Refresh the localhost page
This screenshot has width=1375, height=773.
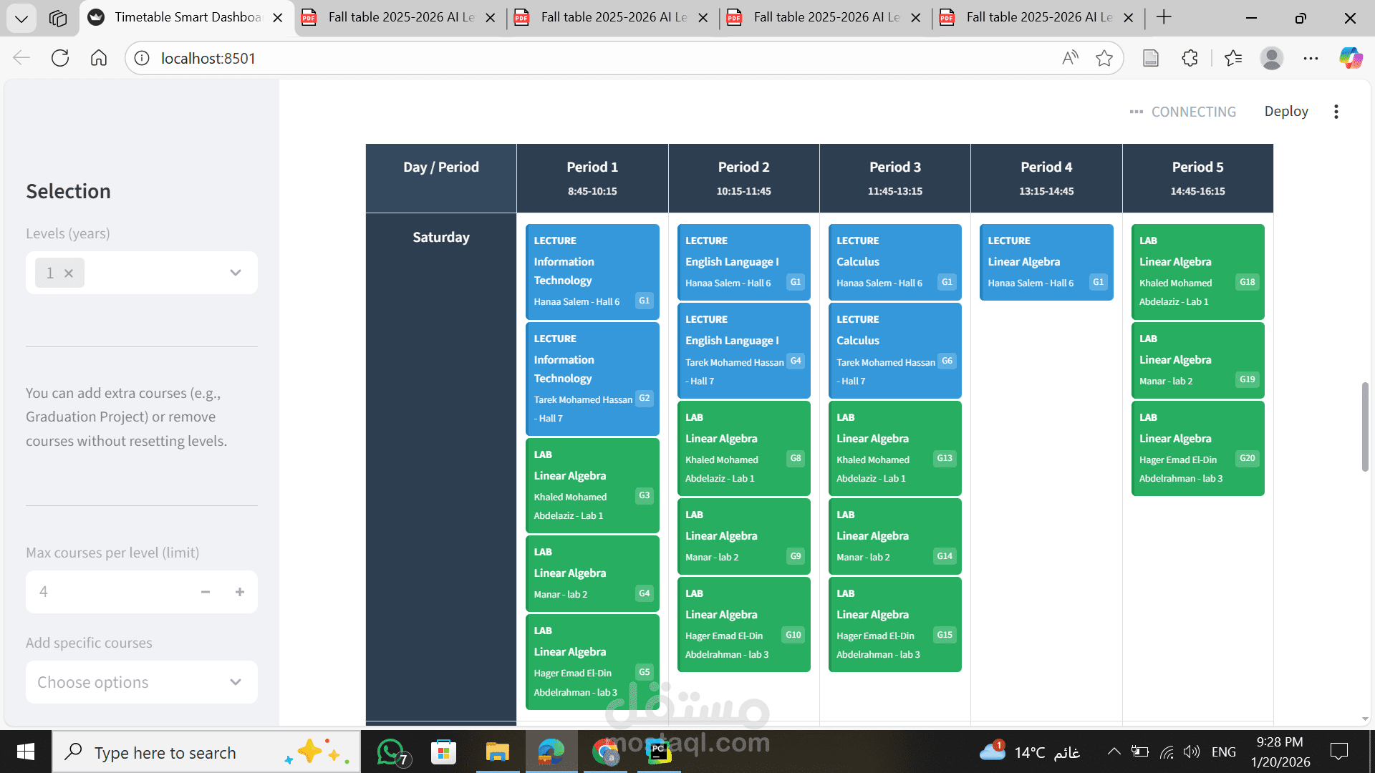(x=60, y=58)
